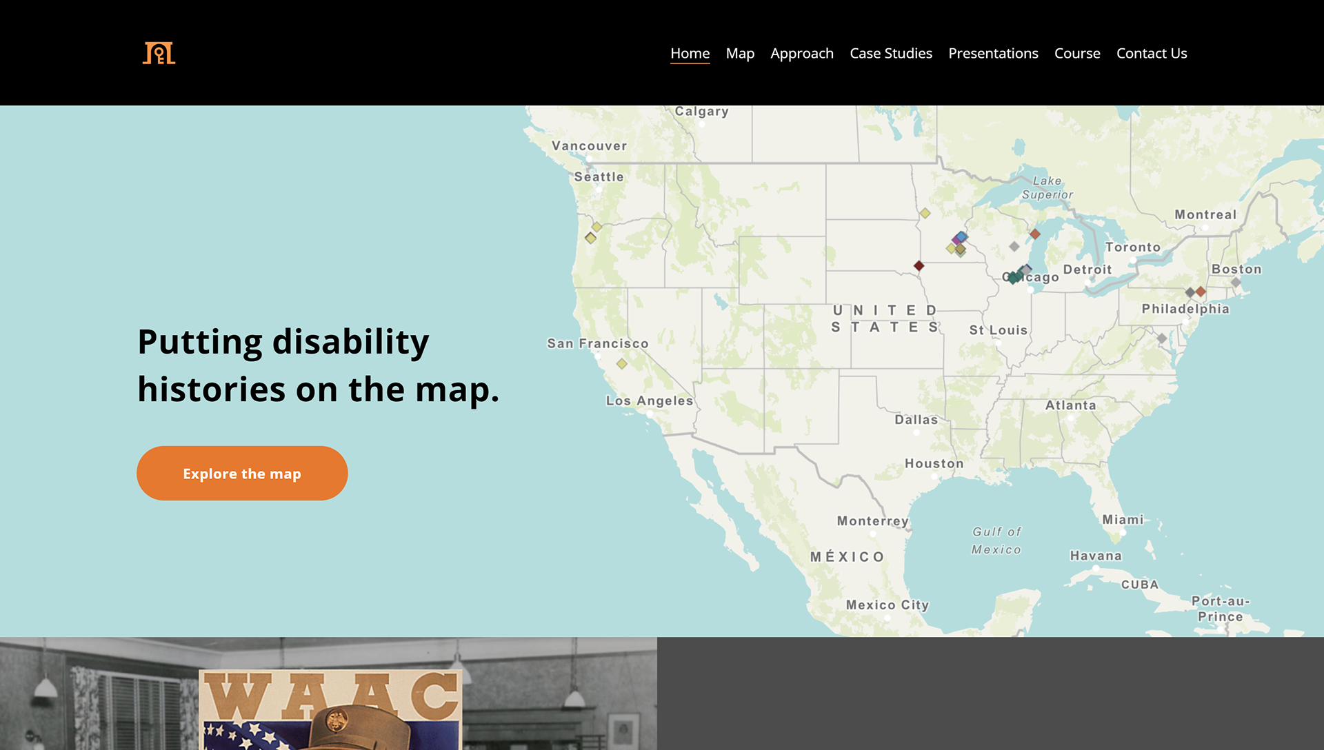Viewport: 1324px width, 750px height.
Task: Click the blue diamond marker in Minnesota
Action: (962, 236)
